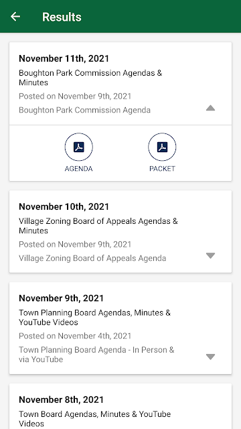Open Town Planning Board Agendas, Minutes entry
Image resolution: width=241 pixels, height=429 pixels.
(x=94, y=317)
